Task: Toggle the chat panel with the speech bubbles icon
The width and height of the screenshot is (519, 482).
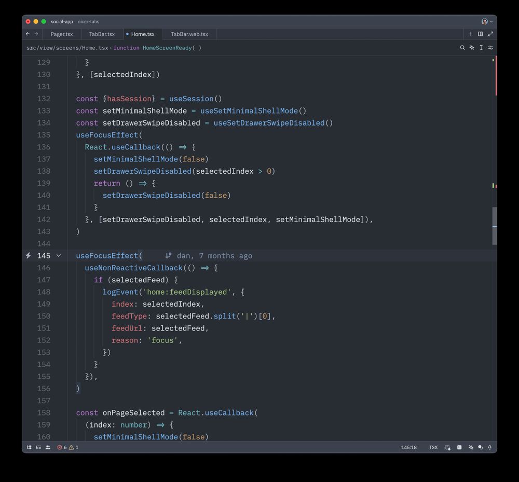Action: (x=480, y=447)
